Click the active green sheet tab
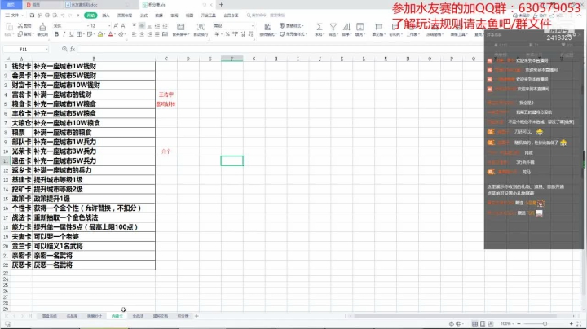 117,316
